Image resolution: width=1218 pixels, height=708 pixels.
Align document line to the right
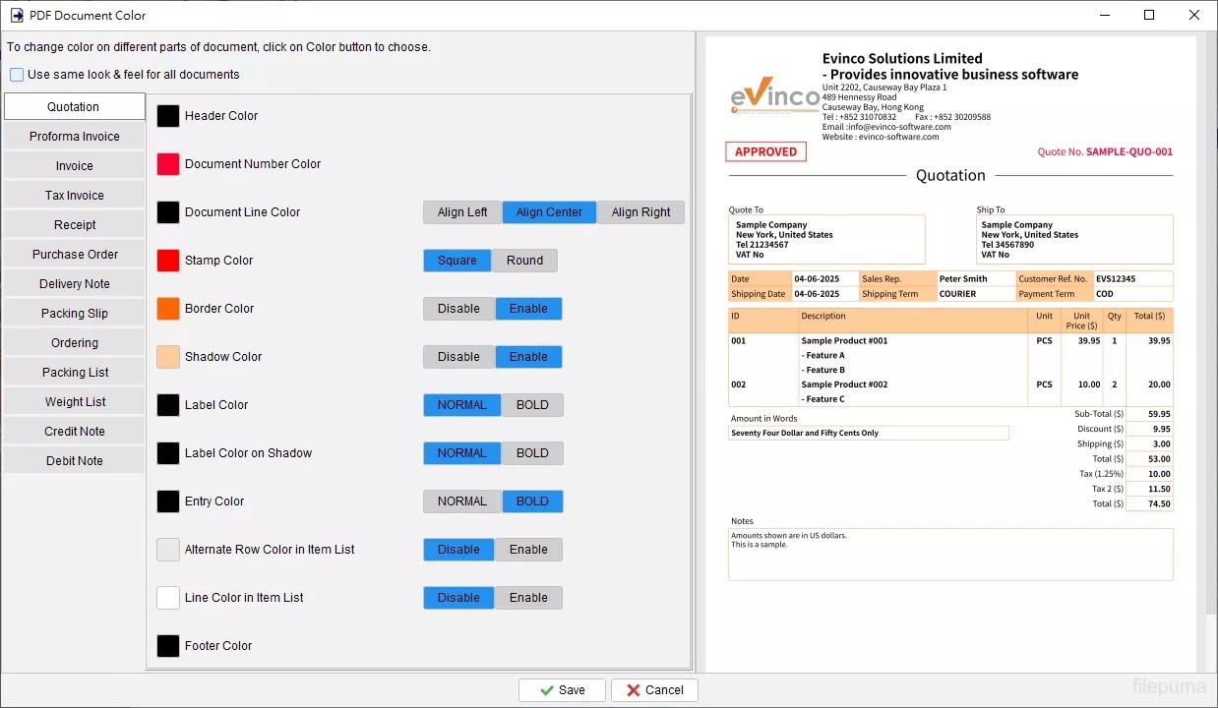pyautogui.click(x=640, y=212)
